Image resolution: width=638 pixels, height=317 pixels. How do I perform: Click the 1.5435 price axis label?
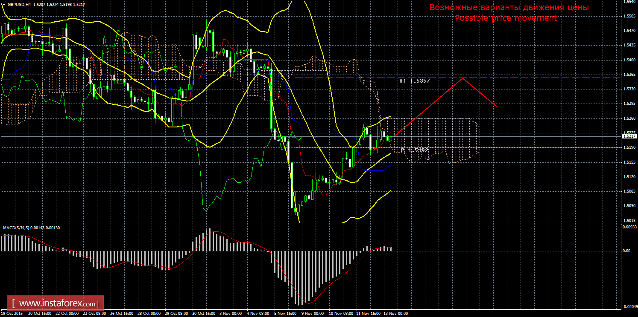tap(629, 46)
